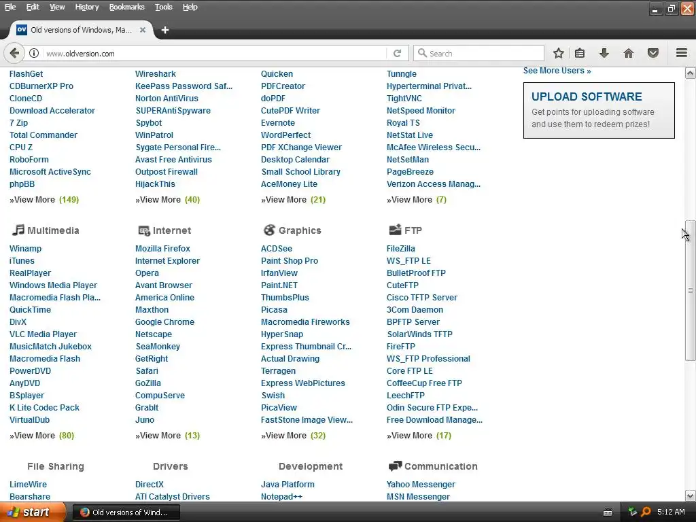
Task: Open the Wireshark link
Action: [x=156, y=73]
